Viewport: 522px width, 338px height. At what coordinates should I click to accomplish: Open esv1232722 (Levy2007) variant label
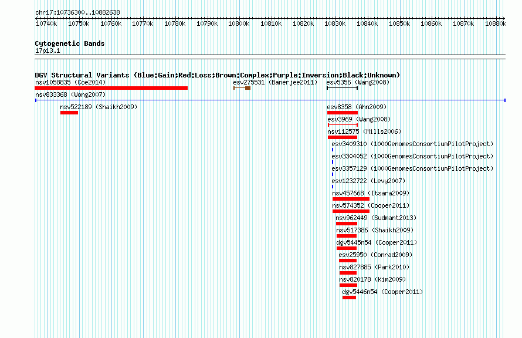[368, 181]
